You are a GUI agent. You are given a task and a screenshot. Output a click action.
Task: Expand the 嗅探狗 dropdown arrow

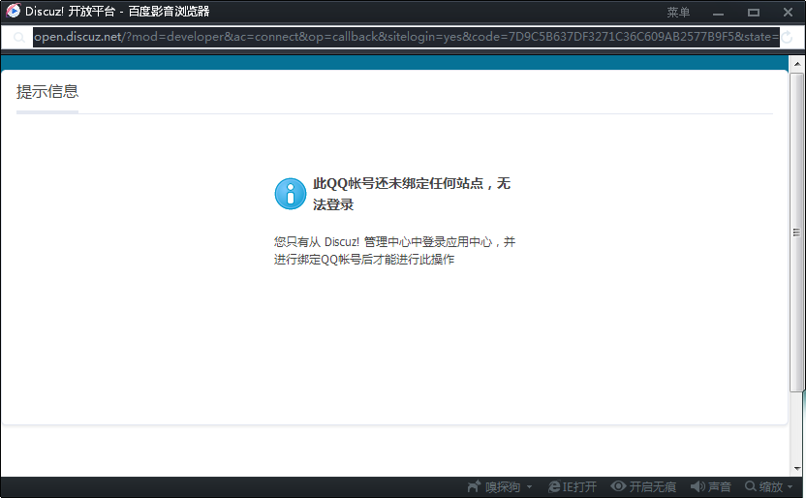point(530,486)
